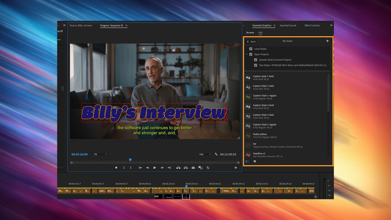
Task: Click Step Forward in the Program monitor
Action: click(x=162, y=167)
